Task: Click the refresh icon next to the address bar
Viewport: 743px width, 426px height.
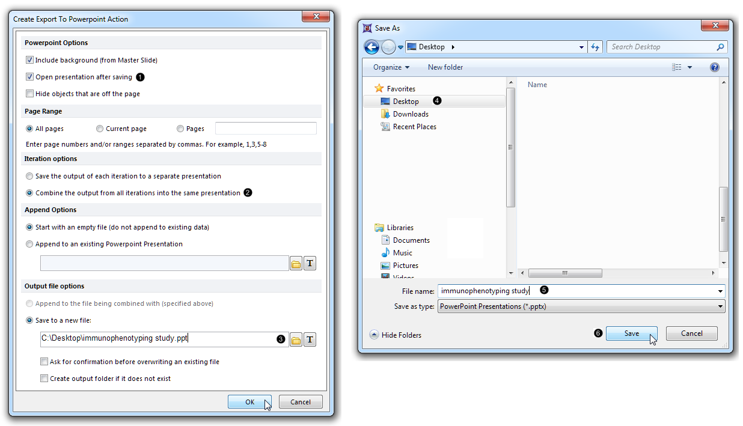Action: click(x=595, y=47)
